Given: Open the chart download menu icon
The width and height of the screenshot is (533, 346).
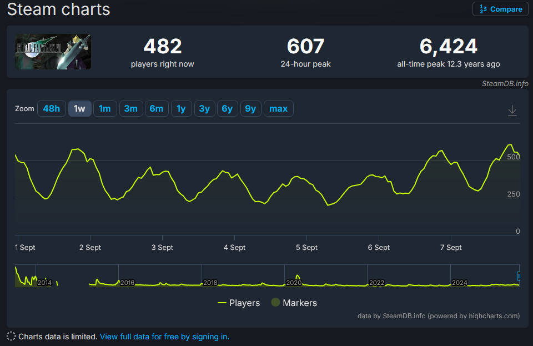Looking at the screenshot, I should point(512,111).
